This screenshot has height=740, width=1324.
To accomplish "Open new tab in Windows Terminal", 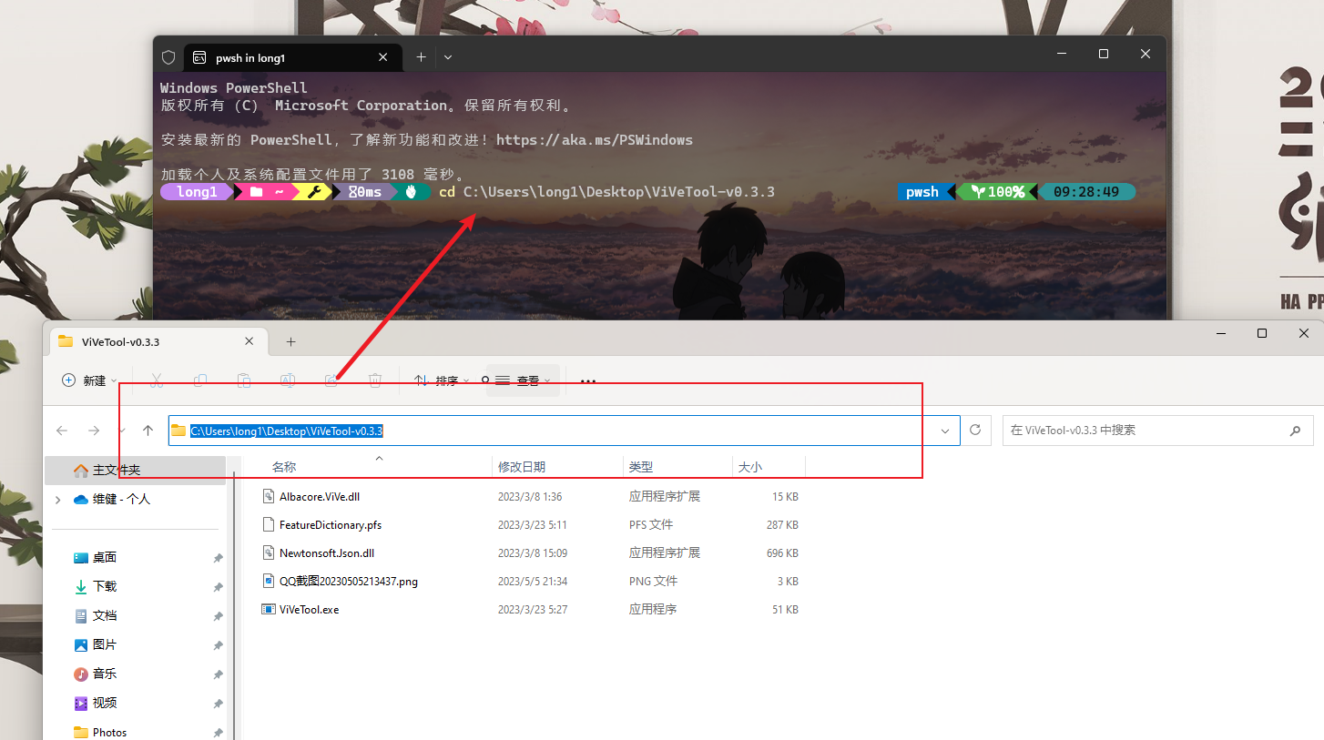I will click(x=421, y=57).
